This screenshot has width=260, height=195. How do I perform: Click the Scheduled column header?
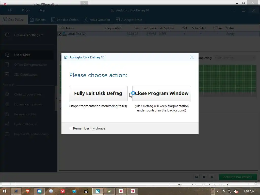201,28
